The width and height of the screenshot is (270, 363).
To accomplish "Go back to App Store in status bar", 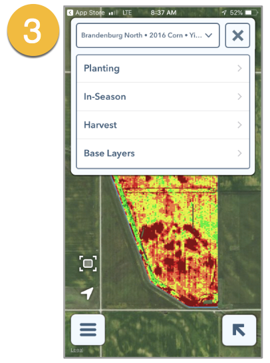I will [86, 13].
